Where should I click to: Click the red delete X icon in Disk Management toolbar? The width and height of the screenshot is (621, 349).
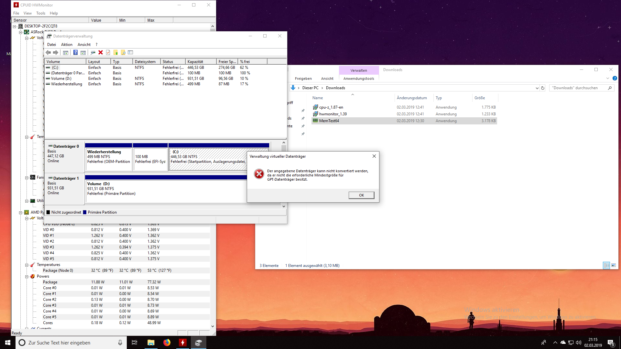tap(100, 52)
